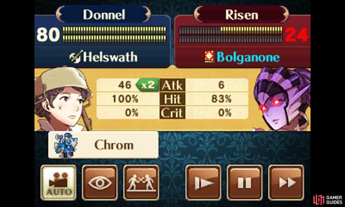
Task: Fast-forward the battle animation
Action: pos(286,182)
